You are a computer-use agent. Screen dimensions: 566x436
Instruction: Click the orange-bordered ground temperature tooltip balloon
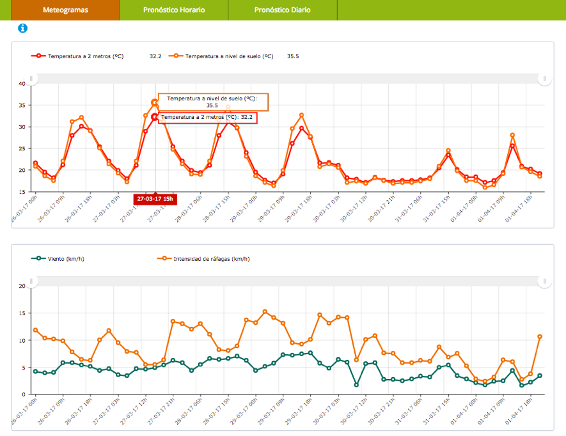(214, 102)
